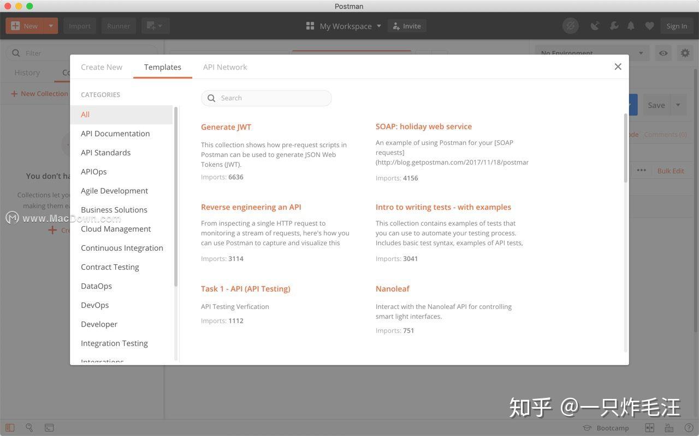Switch to the Create New tab
The height and width of the screenshot is (436, 699).
pyautogui.click(x=102, y=67)
